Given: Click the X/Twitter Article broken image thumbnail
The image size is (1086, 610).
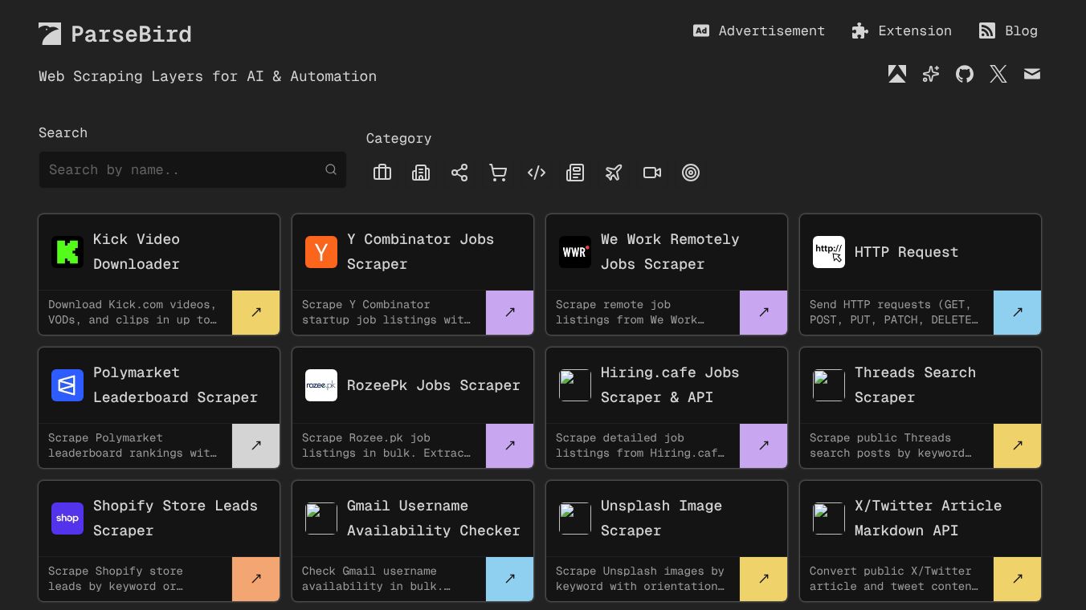Looking at the screenshot, I should pyautogui.click(x=829, y=518).
